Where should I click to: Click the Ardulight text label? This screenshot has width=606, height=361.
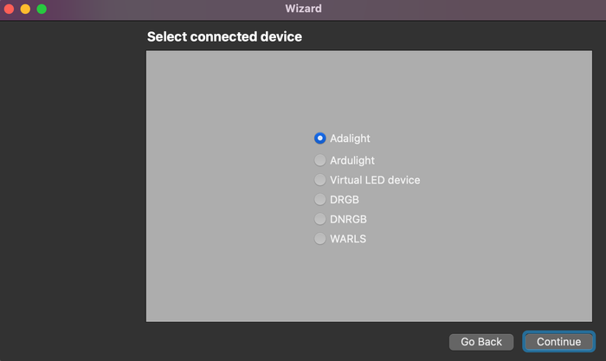coord(352,160)
